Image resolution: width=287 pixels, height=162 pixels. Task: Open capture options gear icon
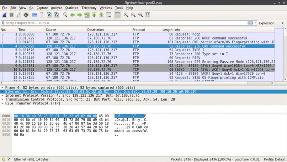click(26, 15)
